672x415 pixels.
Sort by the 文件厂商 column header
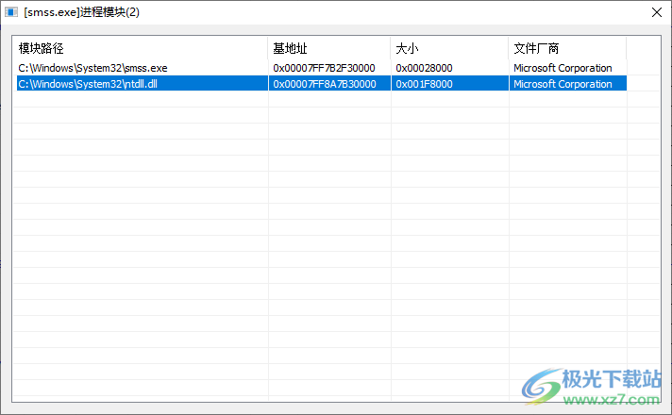point(567,48)
